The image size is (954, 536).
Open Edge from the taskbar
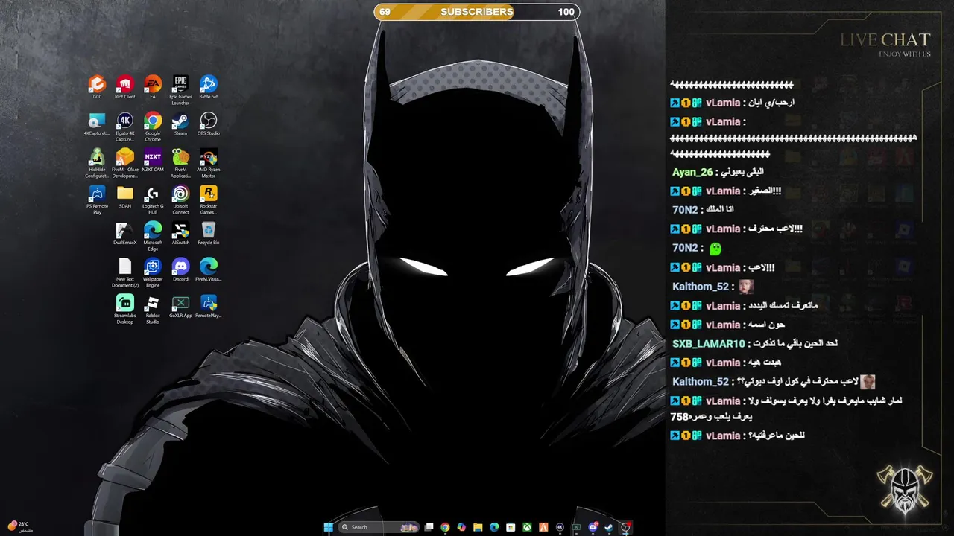point(494,527)
